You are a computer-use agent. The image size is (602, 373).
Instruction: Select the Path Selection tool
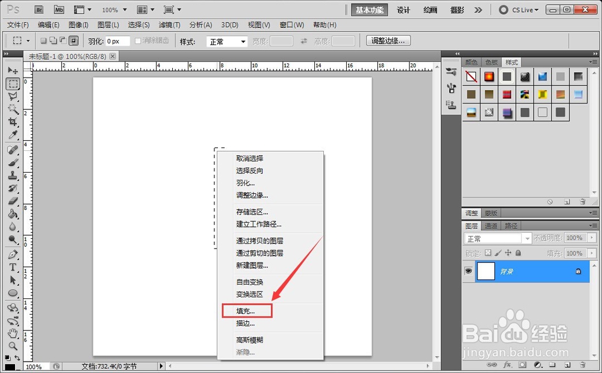click(13, 280)
